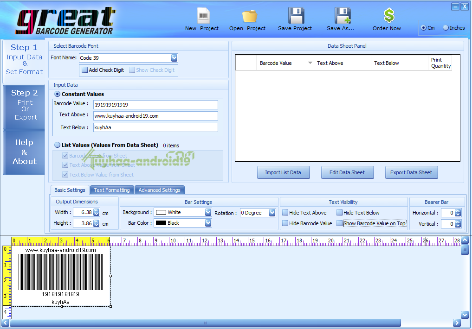The height and width of the screenshot is (329, 472).
Task: Click the Width value field
Action: pos(83,212)
